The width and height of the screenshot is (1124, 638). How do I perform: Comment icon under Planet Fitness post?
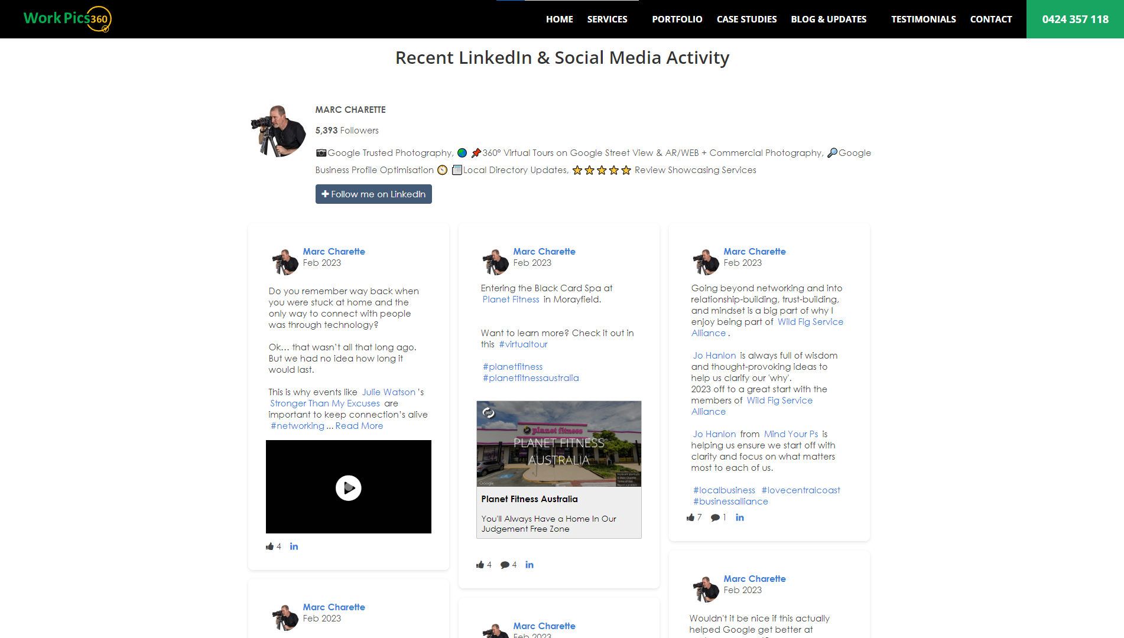[x=505, y=565]
